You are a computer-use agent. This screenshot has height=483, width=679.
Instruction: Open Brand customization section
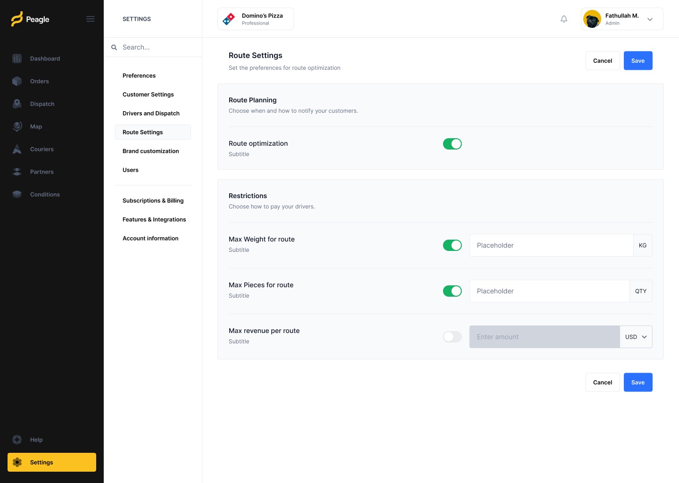[151, 151]
